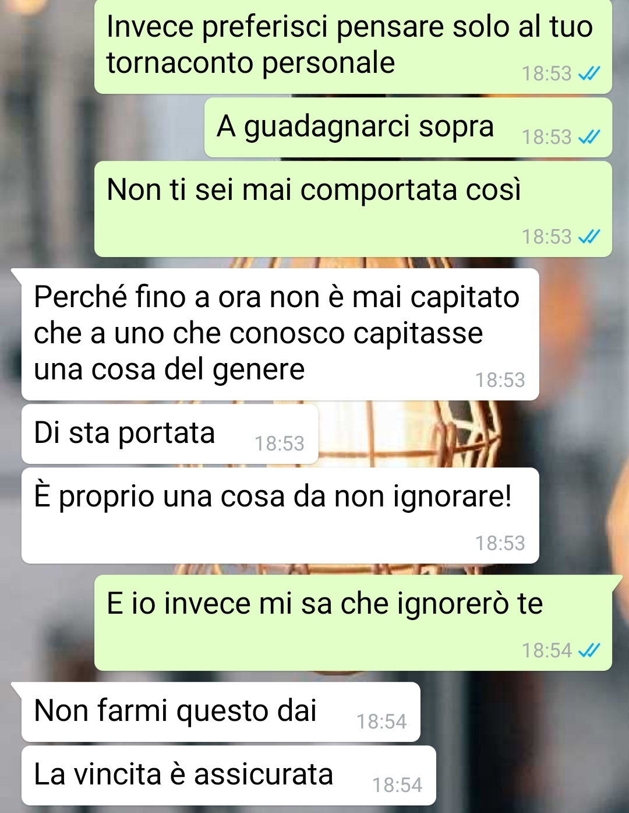629x813 pixels.
Task: Click the double-check icon next to 'A guadagnarci sopra'
Action: pyautogui.click(x=589, y=137)
